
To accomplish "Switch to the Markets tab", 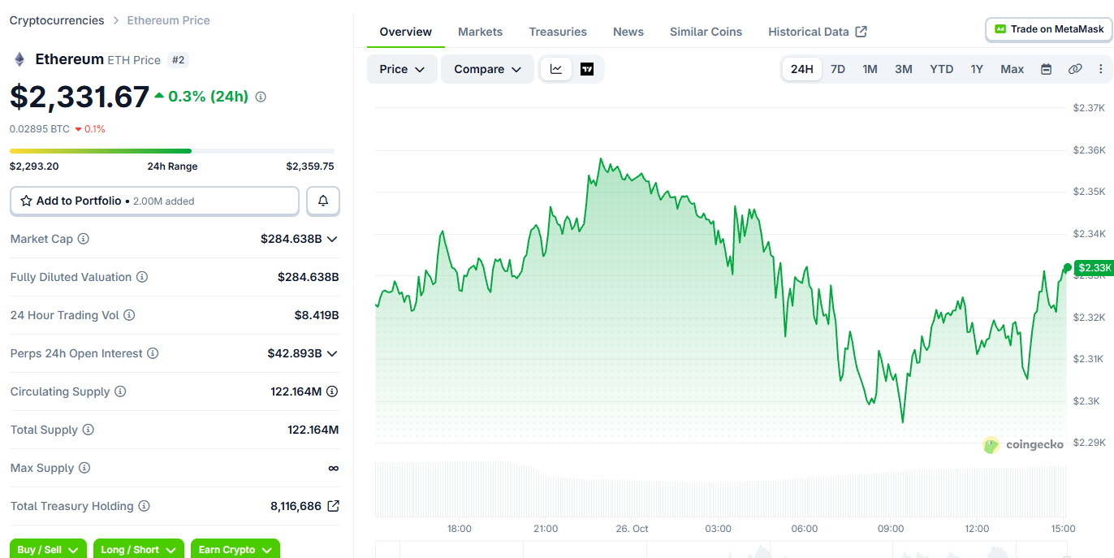I will point(480,32).
